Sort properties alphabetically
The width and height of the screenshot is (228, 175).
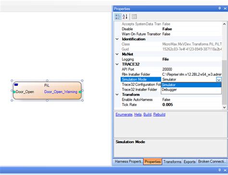click(125, 16)
